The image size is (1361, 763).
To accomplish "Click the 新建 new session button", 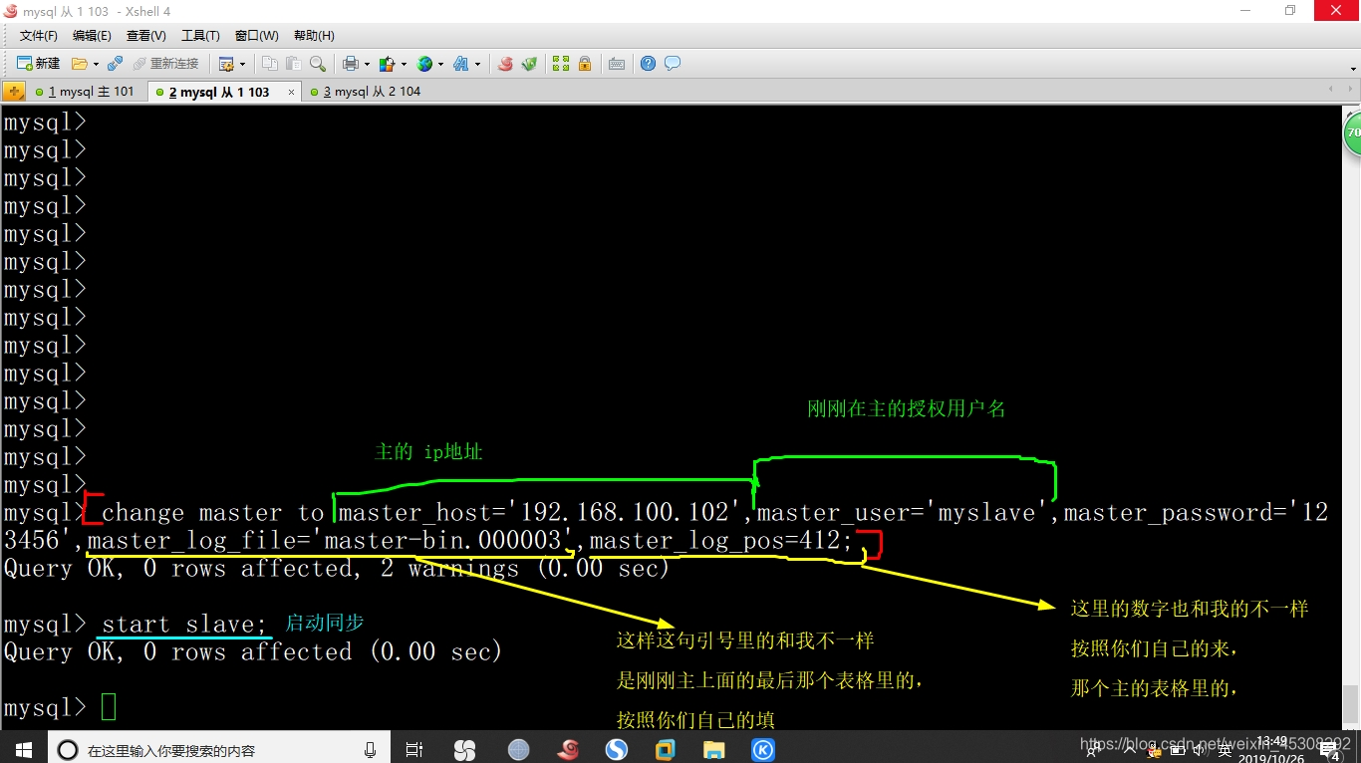I will point(39,64).
